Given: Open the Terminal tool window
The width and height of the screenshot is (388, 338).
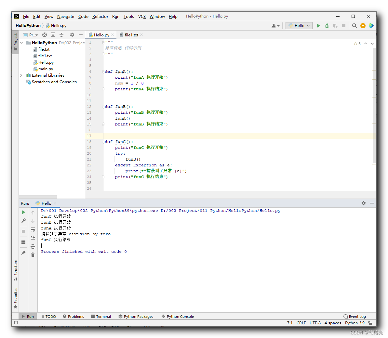Looking at the screenshot, I should pyautogui.click(x=101, y=317).
